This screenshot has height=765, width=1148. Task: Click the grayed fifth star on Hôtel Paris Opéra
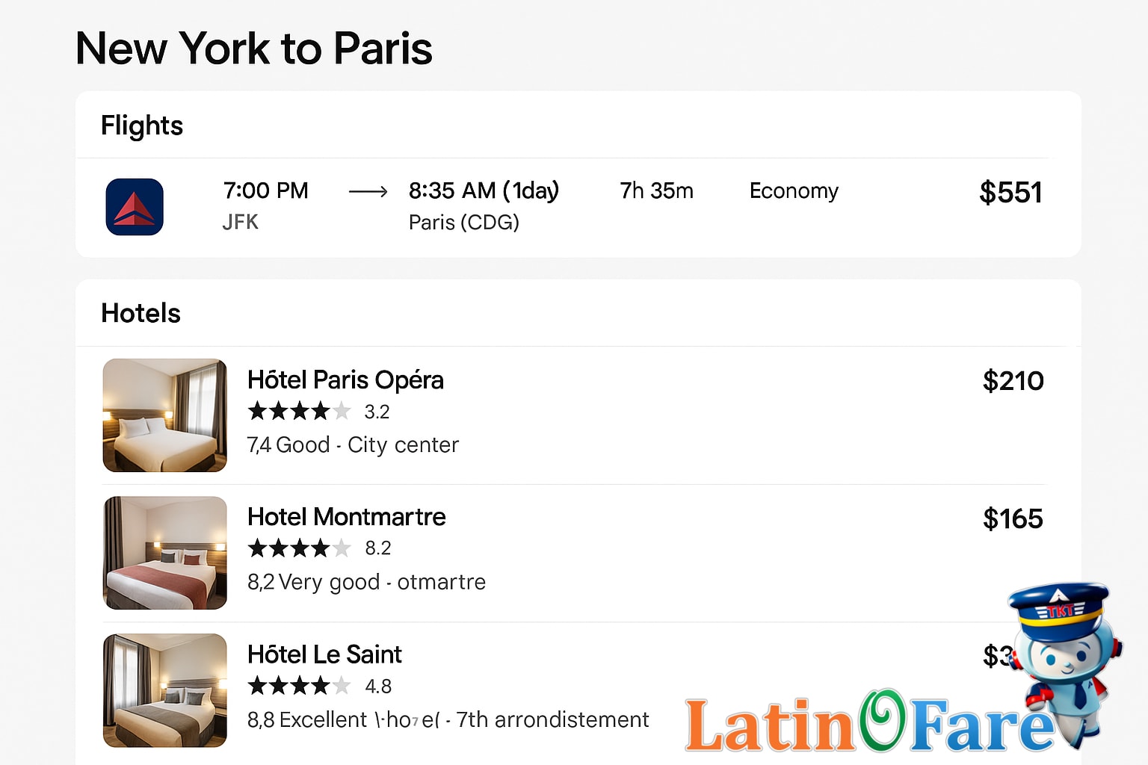click(x=342, y=411)
